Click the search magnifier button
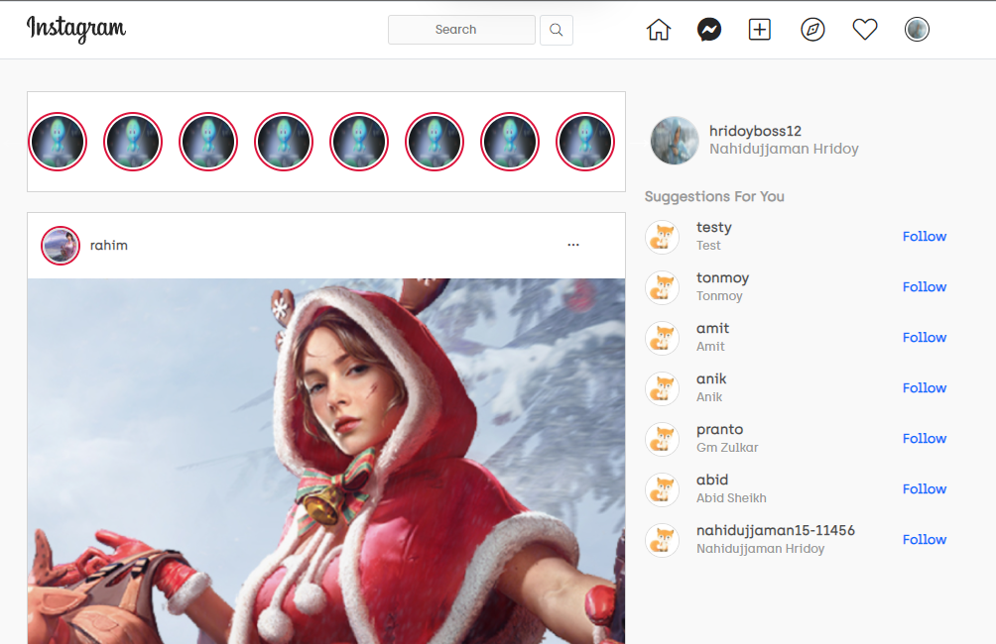Viewport: 996px width, 644px height. click(557, 30)
